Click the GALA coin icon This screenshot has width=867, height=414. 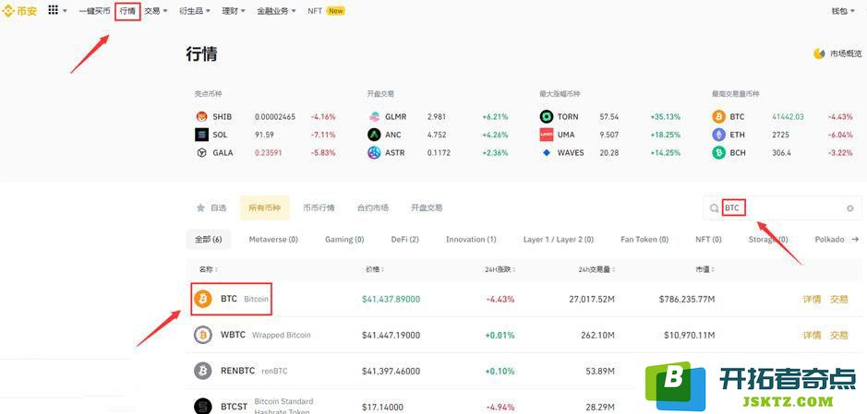pos(202,153)
